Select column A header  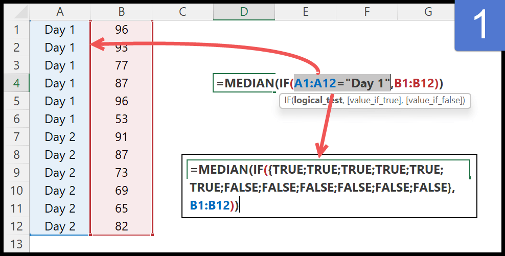tap(60, 11)
